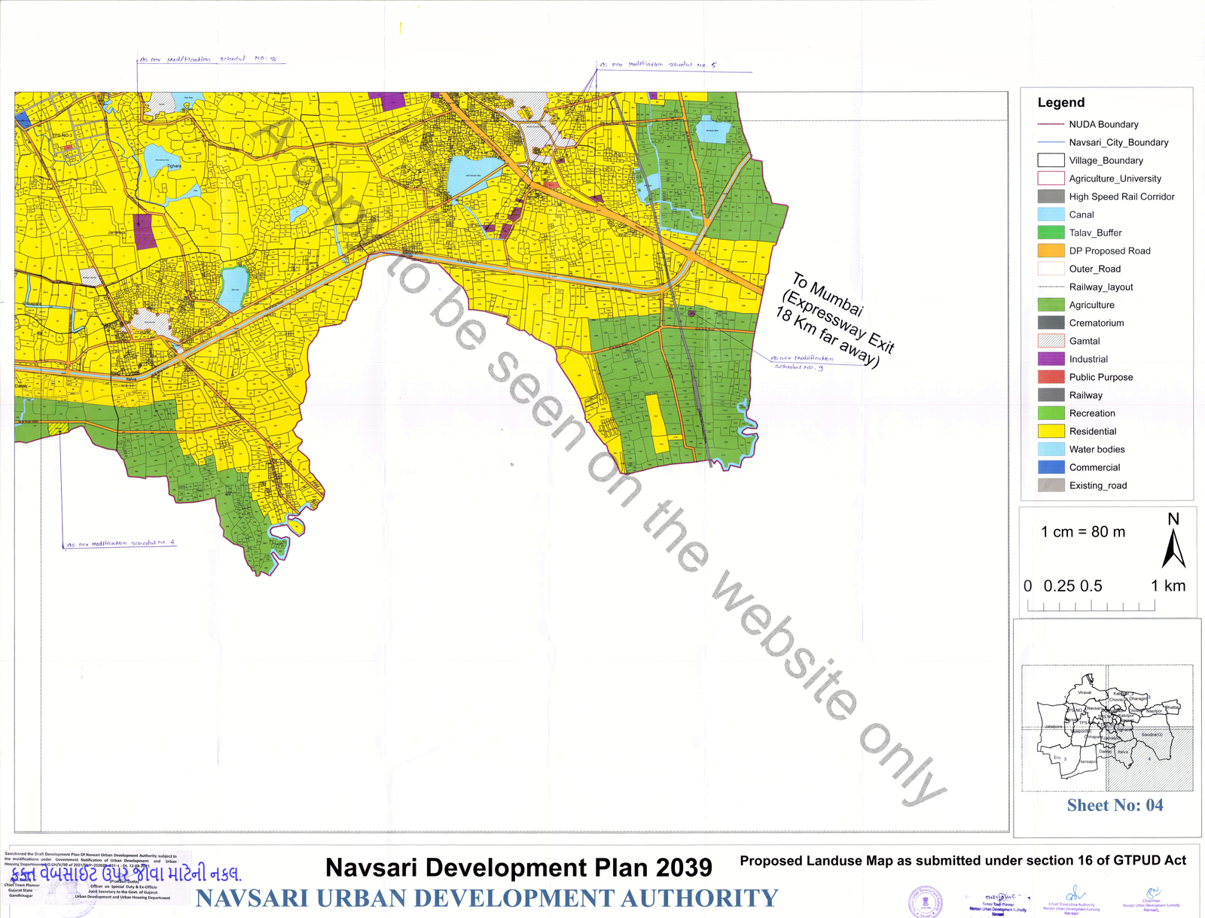This screenshot has width=1205, height=918.
Task: Click the 'Proposed Landuse Map' GTPUD Act subtitle
Action: [962, 861]
